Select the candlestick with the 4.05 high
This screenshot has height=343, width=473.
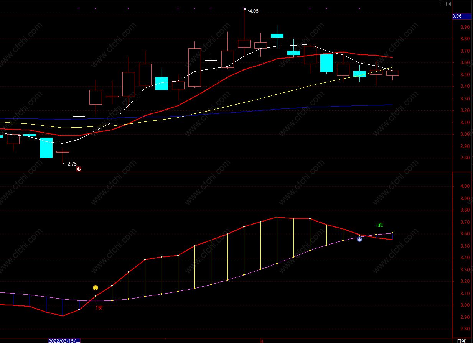tap(244, 43)
